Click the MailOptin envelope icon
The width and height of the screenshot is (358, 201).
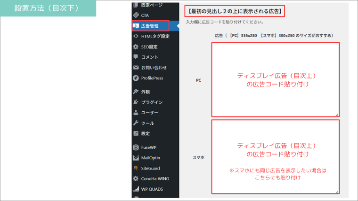pyautogui.click(x=136, y=158)
